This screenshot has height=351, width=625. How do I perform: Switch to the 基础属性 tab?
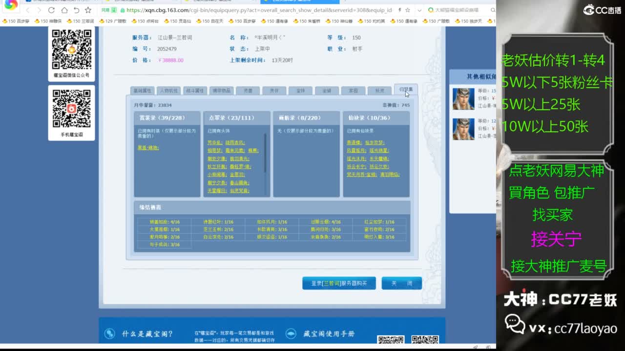click(143, 90)
